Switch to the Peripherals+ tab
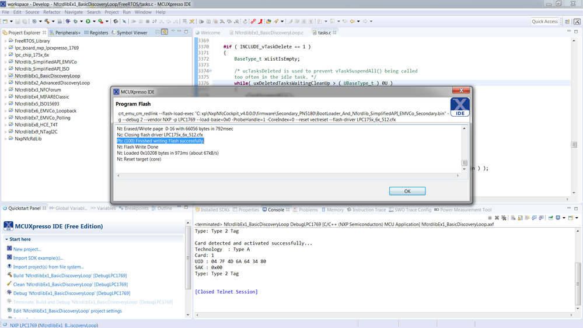The image size is (583, 328). coord(65,33)
